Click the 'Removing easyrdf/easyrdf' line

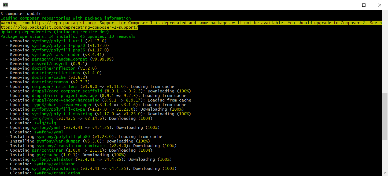pos(46,64)
